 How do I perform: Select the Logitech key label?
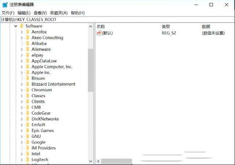coord(40,159)
